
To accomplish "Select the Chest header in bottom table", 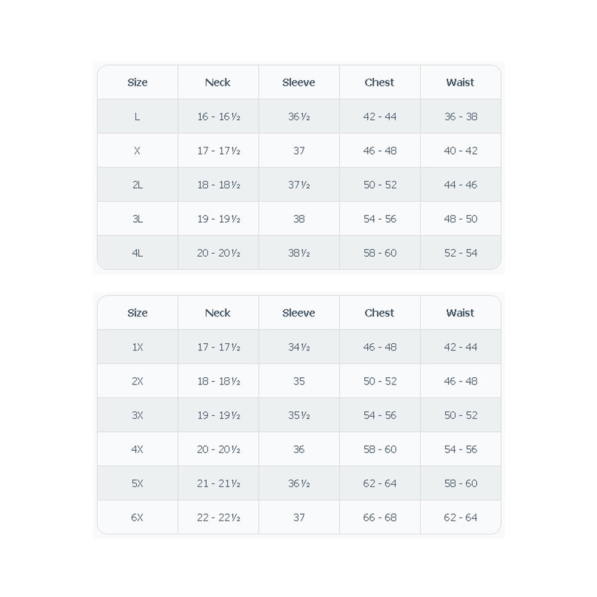I will (x=380, y=313).
